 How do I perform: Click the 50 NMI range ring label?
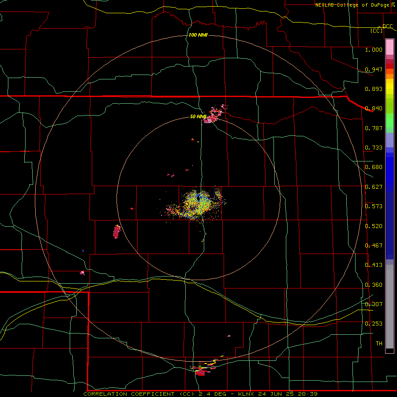198,117
